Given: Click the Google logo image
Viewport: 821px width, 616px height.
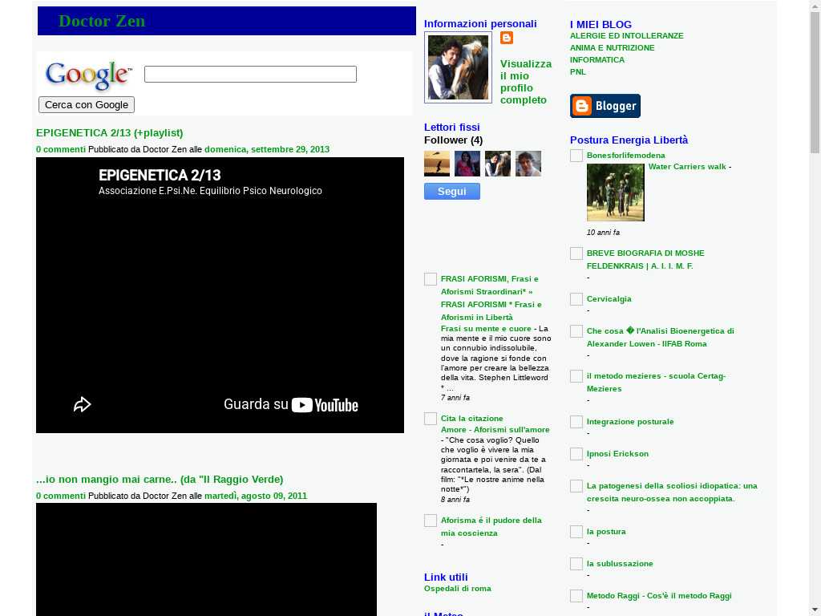Looking at the screenshot, I should 88,75.
